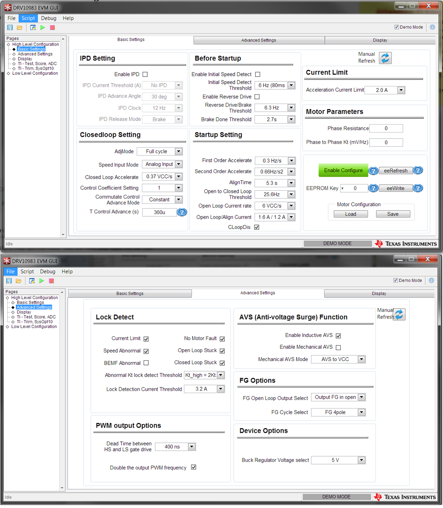Viewport: 443px width, 508px height.
Task: Click the help icon near Demo Mode in top window
Action: click(x=432, y=27)
